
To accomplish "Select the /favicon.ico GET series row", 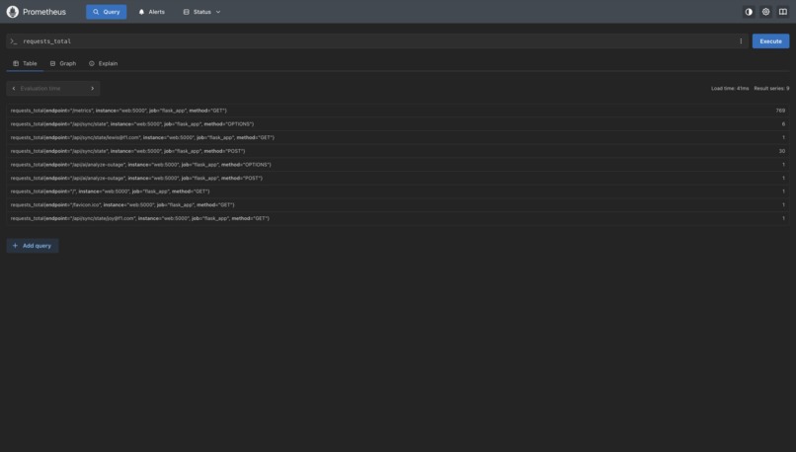I will point(397,205).
